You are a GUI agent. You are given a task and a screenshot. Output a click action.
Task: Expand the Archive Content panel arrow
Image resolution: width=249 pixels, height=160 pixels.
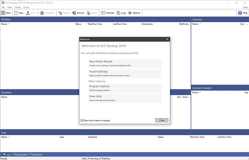247,88
